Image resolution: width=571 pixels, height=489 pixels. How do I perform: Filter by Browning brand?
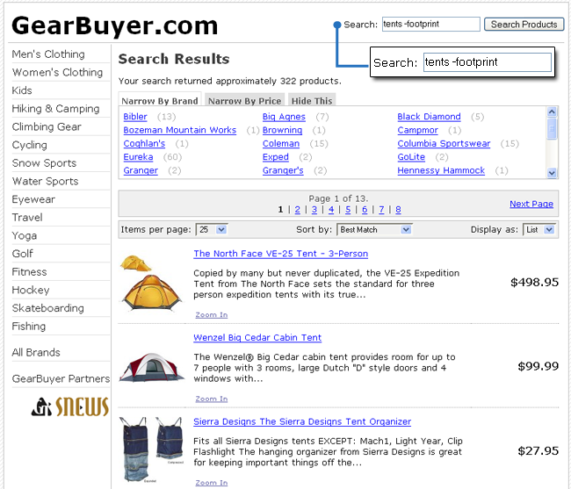282,130
